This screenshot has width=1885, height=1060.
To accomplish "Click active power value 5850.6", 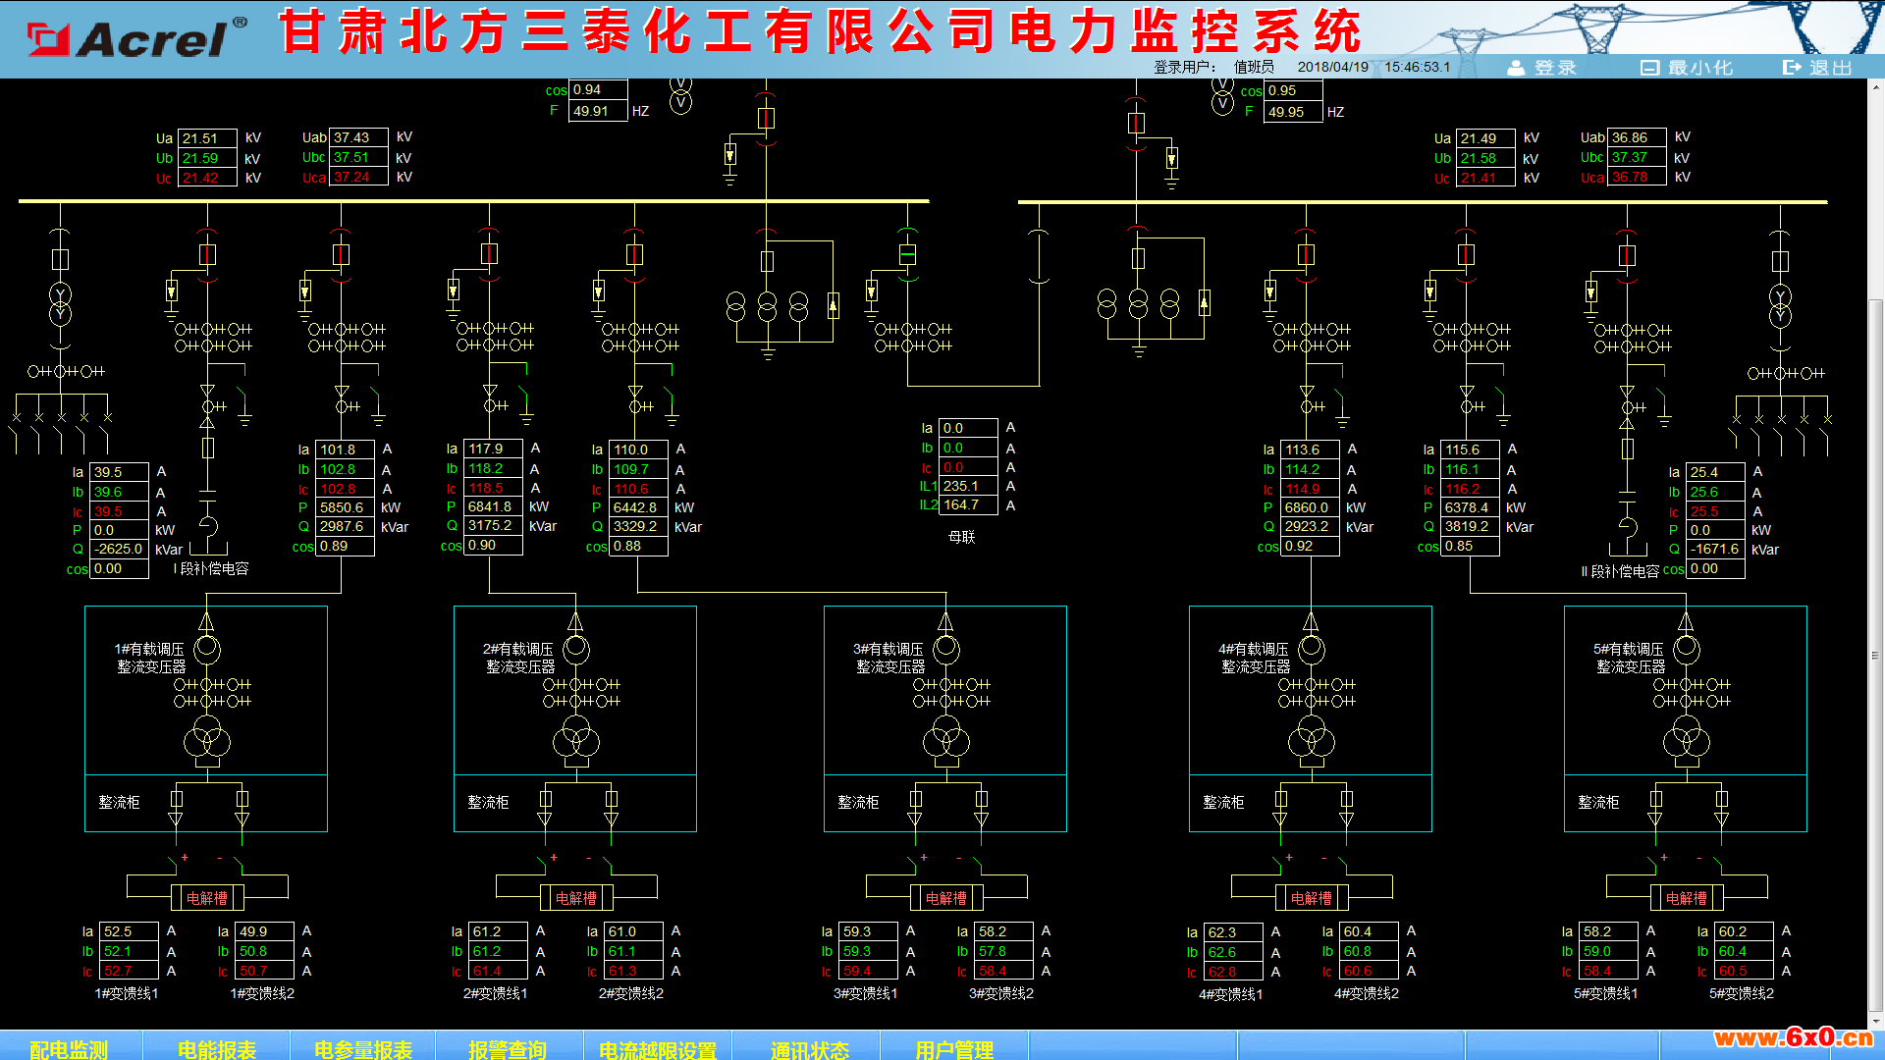I will (x=346, y=507).
